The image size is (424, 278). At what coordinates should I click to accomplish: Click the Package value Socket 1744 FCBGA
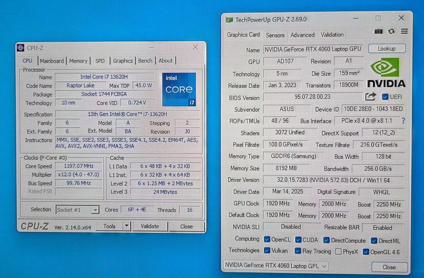(104, 94)
